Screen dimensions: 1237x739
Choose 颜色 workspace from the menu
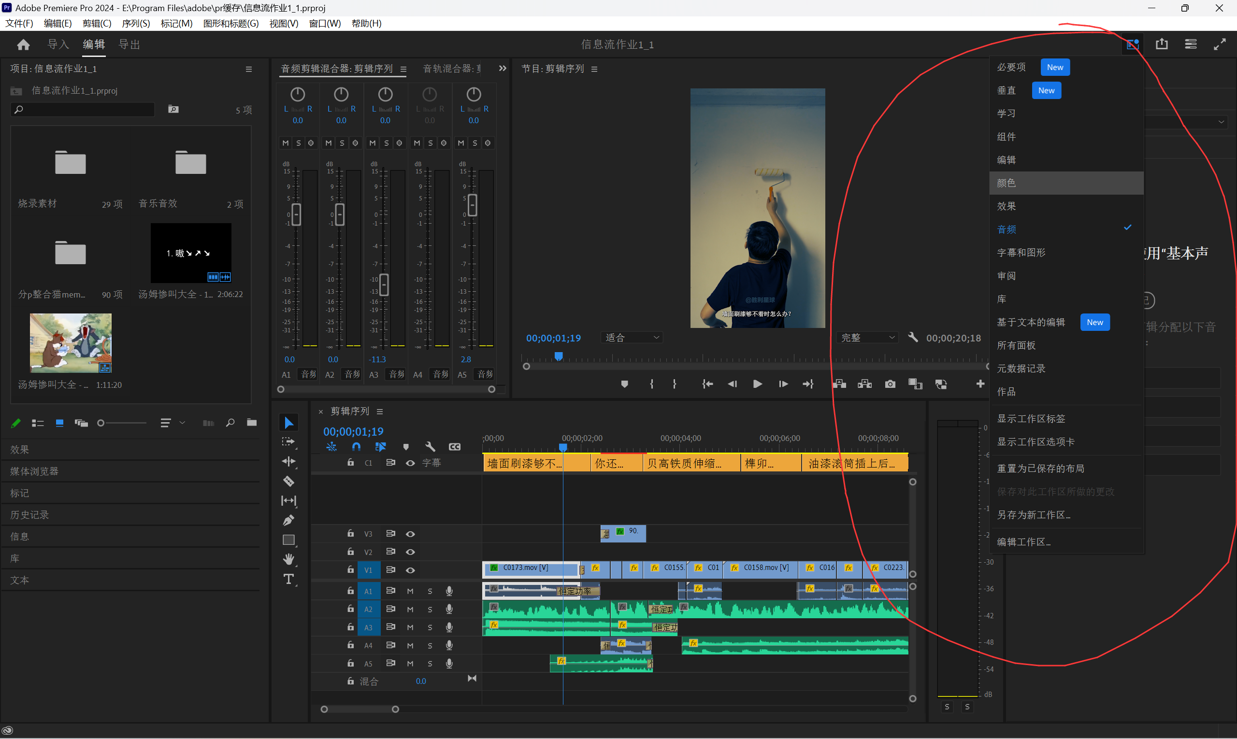1007,183
